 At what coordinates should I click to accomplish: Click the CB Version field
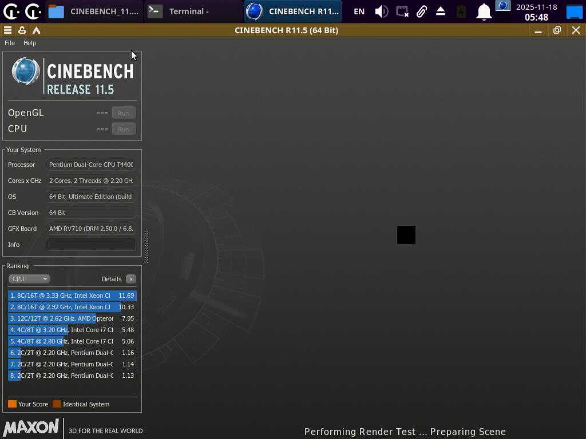tap(91, 213)
